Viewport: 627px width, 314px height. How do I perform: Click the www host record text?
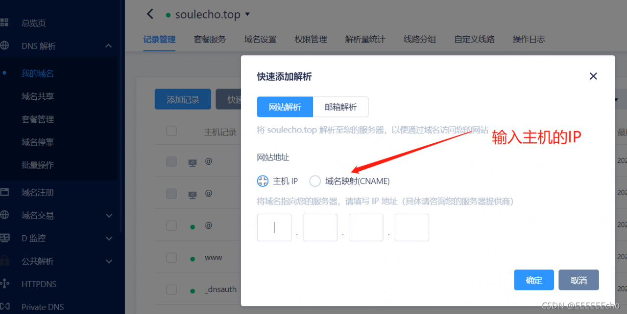click(x=214, y=257)
